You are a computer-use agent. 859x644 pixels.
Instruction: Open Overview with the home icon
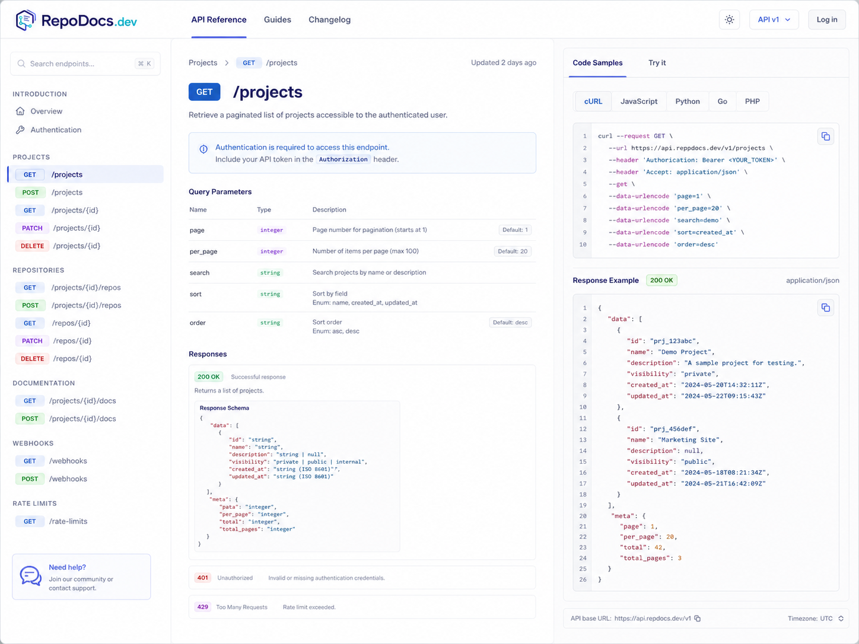click(x=39, y=111)
